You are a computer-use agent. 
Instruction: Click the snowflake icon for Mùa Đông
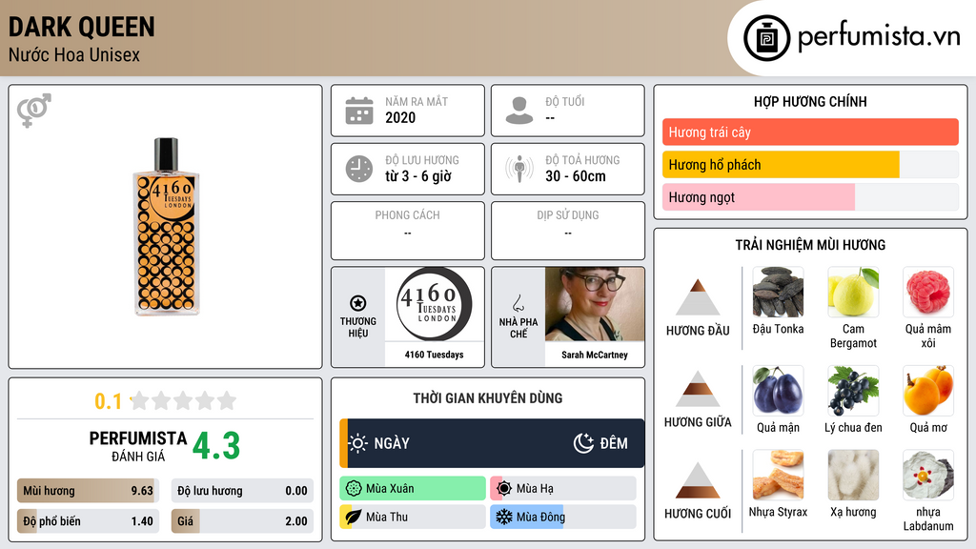point(504,517)
